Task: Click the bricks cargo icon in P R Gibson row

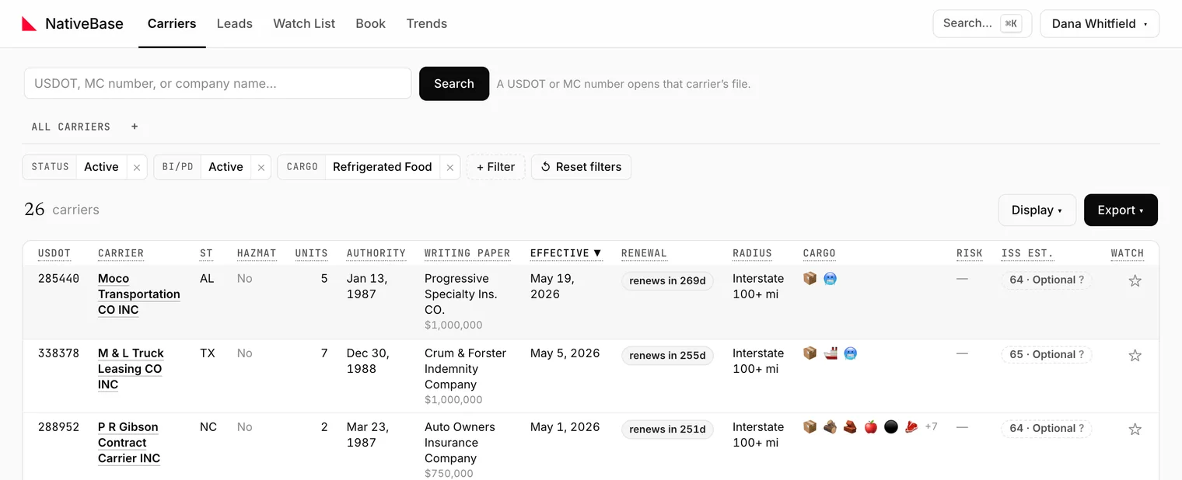Action: tap(851, 426)
